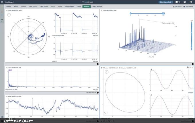Open the hamburger menu in top-left corner
Viewport: 195px width, 123px height.
point(2,2)
